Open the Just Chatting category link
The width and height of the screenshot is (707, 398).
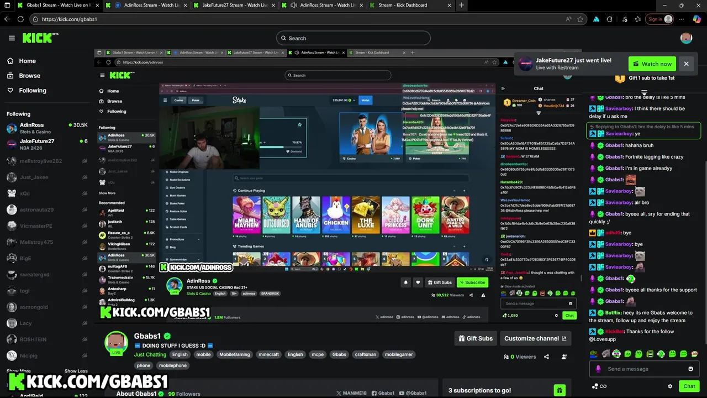point(150,354)
